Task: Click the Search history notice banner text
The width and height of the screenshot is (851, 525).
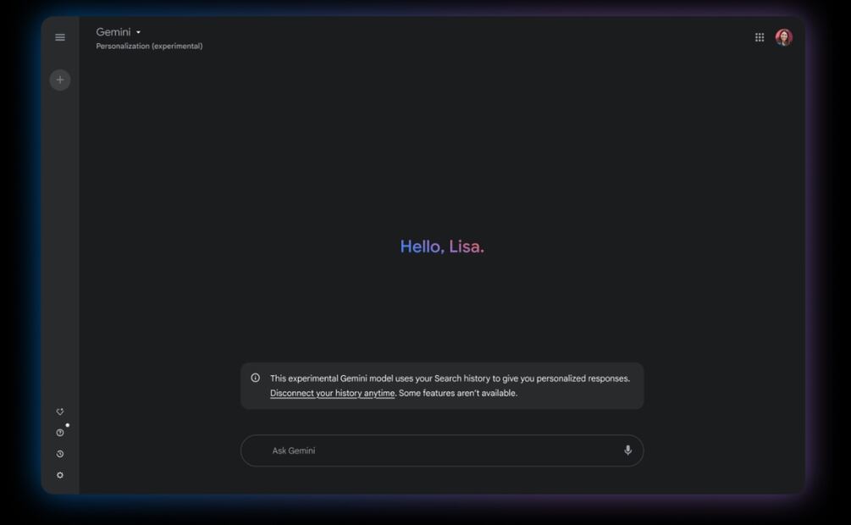Action: pyautogui.click(x=450, y=379)
